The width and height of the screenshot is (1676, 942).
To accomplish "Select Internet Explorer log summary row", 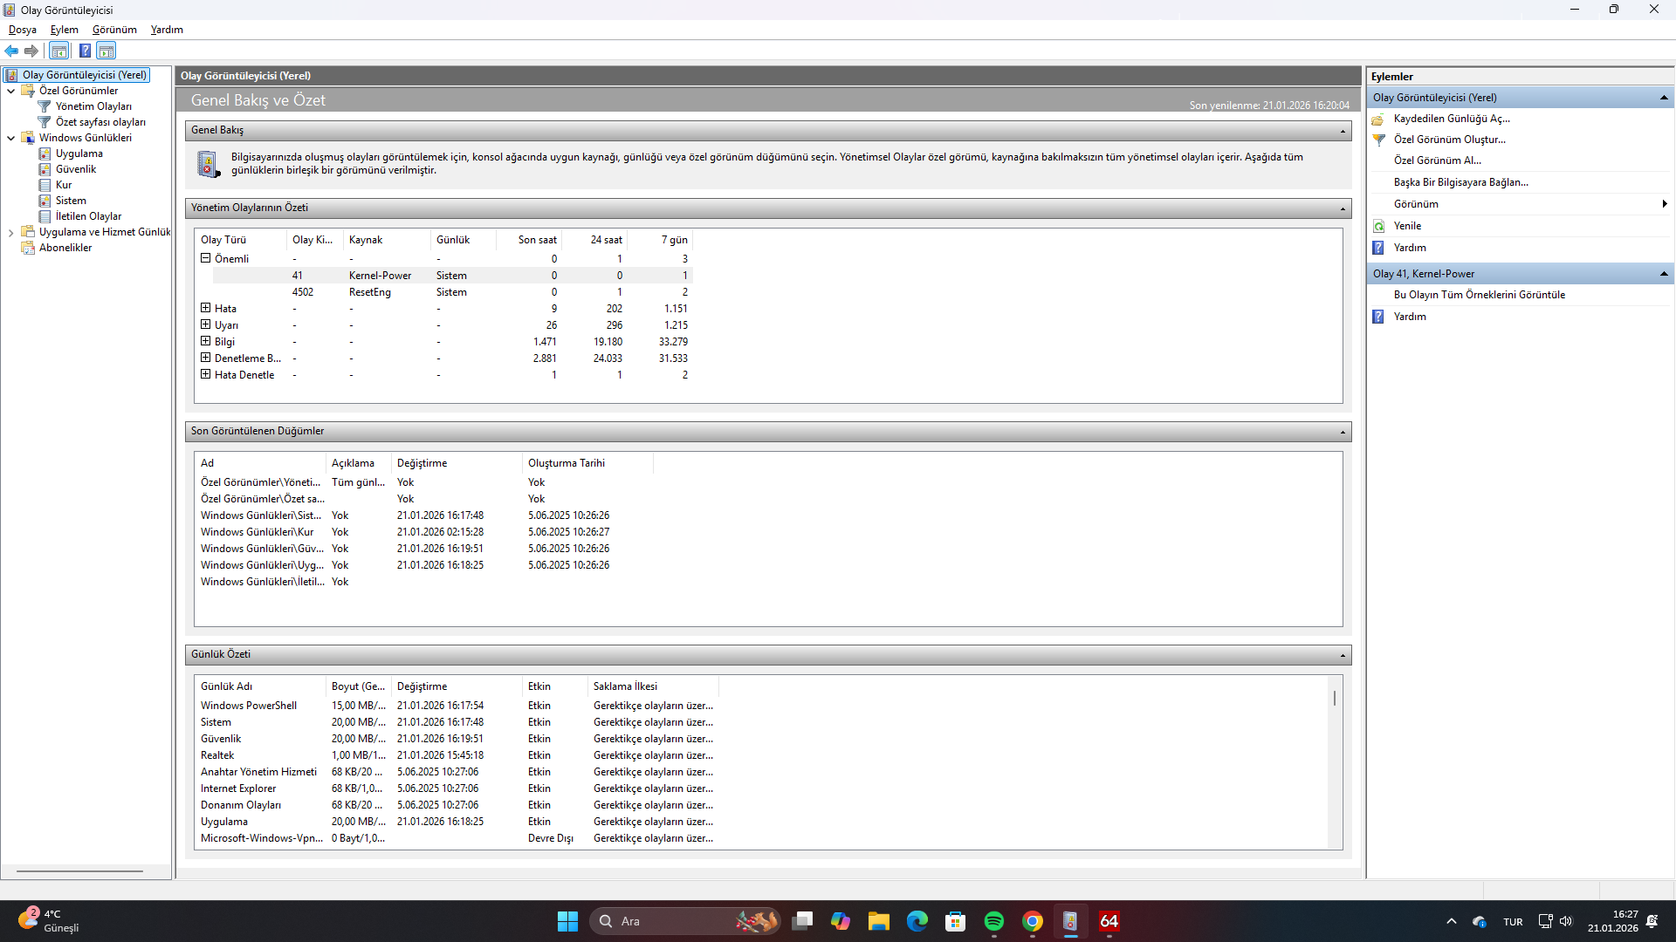I will pyautogui.click(x=457, y=788).
